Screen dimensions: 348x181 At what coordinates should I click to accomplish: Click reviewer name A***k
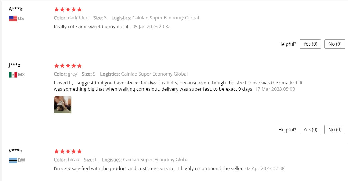(15, 9)
